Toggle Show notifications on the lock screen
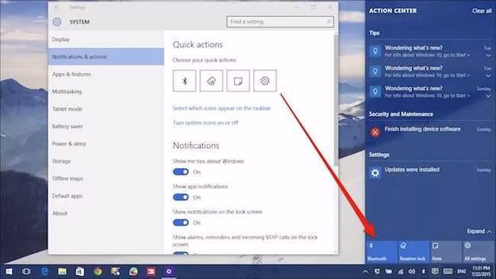The image size is (496, 279). click(181, 223)
